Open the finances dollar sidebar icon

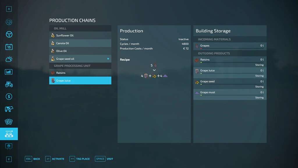click(9, 97)
